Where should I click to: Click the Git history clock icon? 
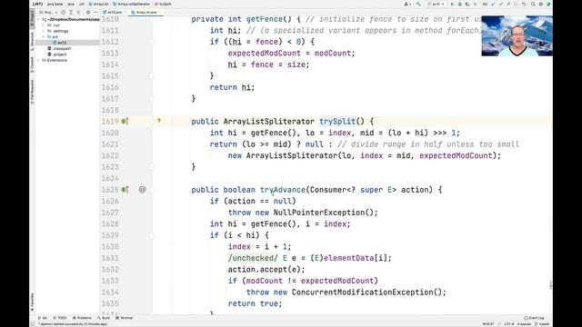(x=516, y=4)
